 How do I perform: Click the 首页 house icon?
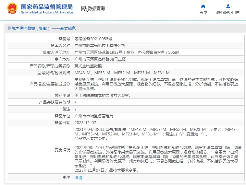(x=203, y=6)
